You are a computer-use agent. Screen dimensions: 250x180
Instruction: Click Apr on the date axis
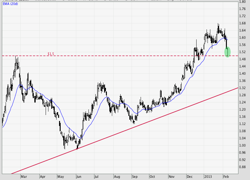coord(42,177)
